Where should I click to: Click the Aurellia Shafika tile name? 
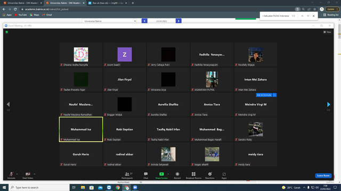[168, 105]
